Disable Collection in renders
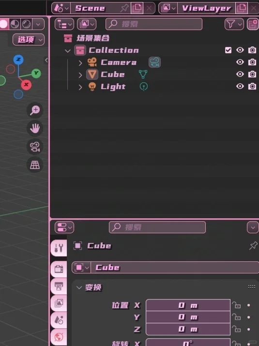This screenshot has height=346, width=259. click(252, 50)
